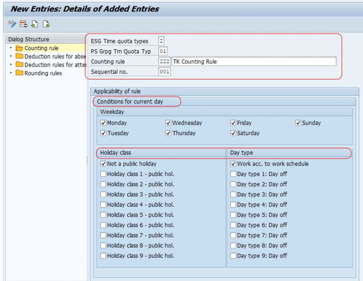Tick Holiday class 5 - public hol.
The width and height of the screenshot is (363, 281).
point(103,215)
